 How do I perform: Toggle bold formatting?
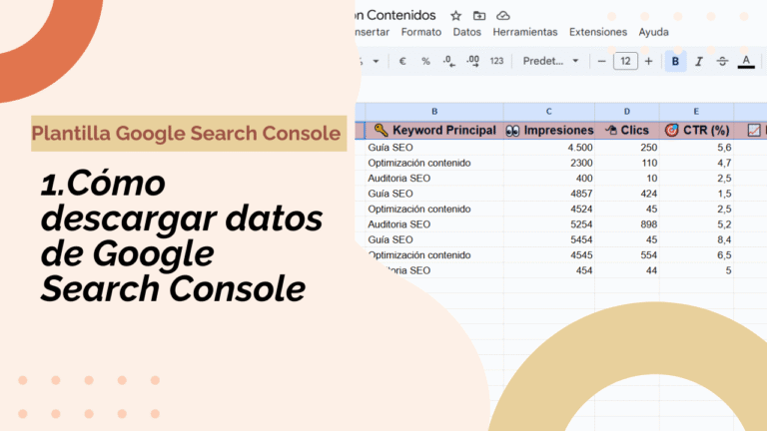[675, 61]
